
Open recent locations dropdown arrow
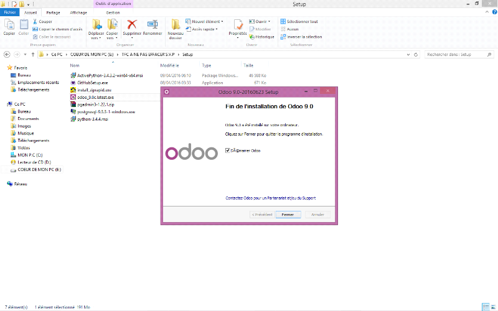(25, 55)
